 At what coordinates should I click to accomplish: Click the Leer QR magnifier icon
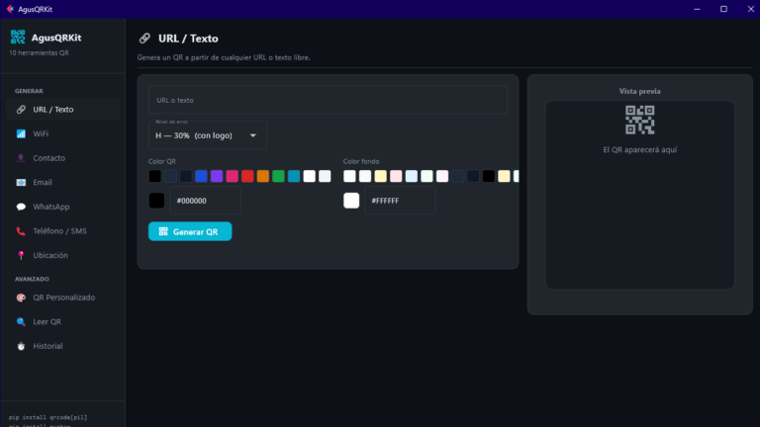coord(21,321)
